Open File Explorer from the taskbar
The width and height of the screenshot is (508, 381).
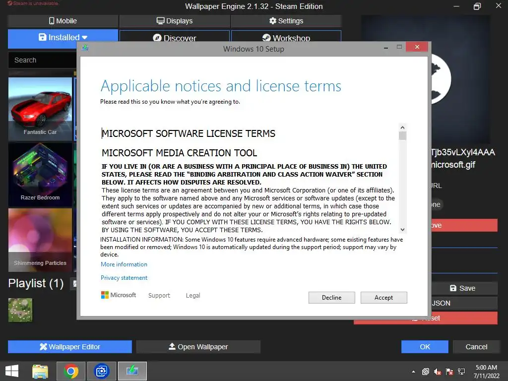point(40,371)
